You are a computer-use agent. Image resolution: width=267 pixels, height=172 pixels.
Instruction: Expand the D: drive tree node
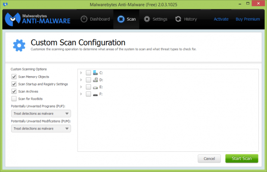point(81,80)
